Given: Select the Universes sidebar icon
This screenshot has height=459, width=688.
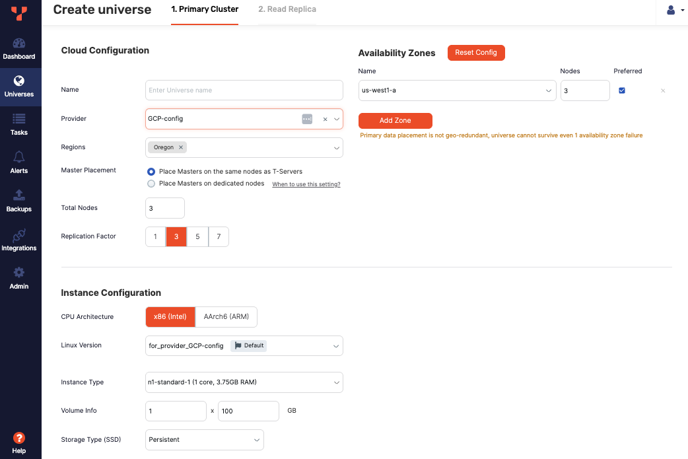Looking at the screenshot, I should 20,87.
